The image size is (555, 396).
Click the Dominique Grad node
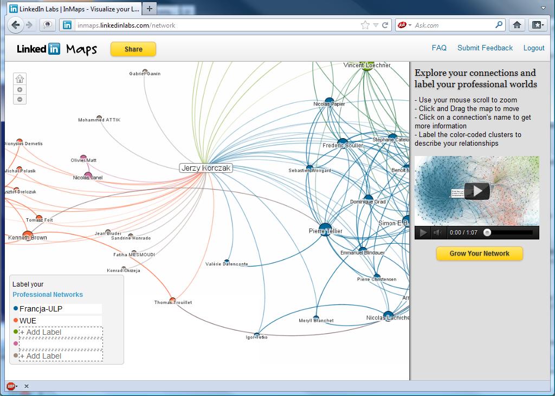click(369, 199)
